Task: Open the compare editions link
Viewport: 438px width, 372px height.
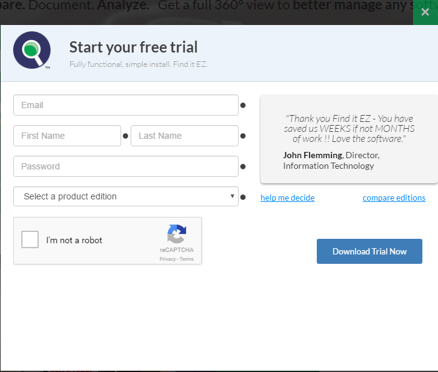Action: [394, 198]
